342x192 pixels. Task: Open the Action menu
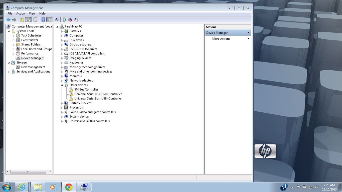[21, 13]
